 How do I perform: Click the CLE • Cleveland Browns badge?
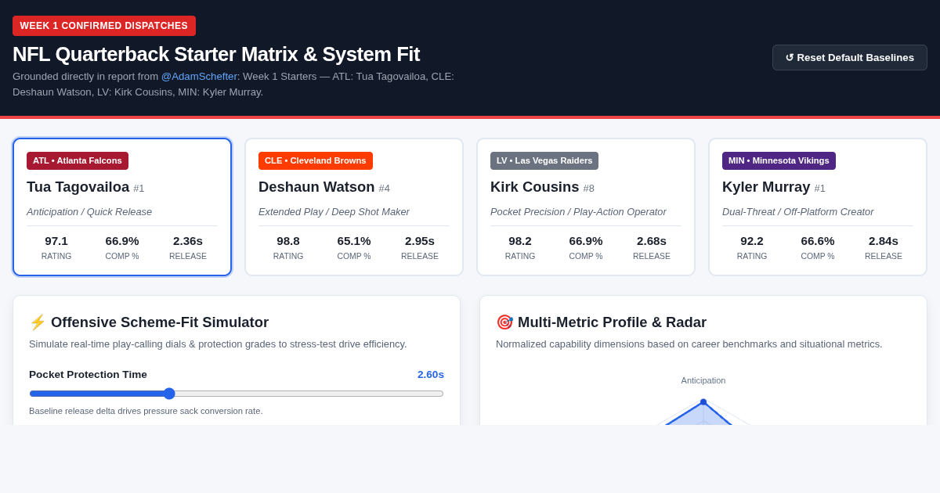[316, 160]
